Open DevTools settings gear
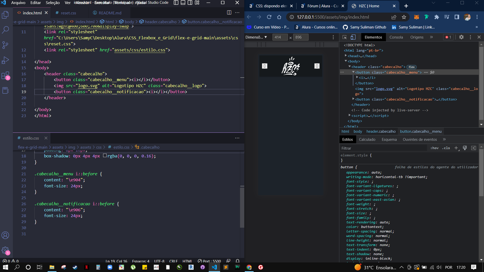This screenshot has width=484, height=272. 461,37
